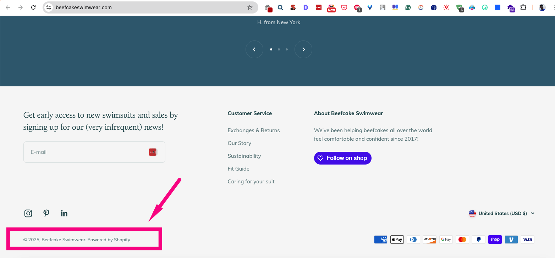Open the Pinterest social link

[x=46, y=213]
